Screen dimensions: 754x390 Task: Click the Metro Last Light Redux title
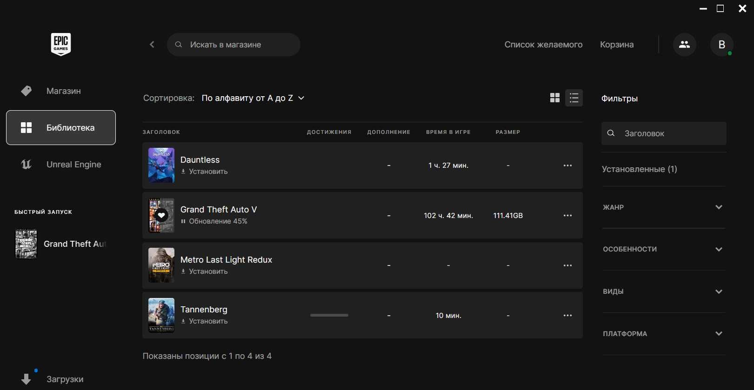click(226, 260)
